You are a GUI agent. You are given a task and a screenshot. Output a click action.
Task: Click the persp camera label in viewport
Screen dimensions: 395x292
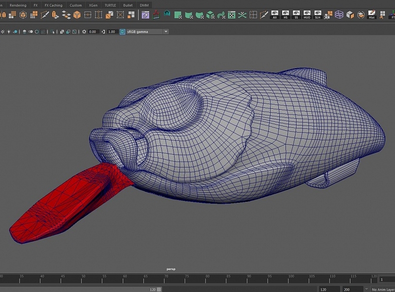coord(171,269)
